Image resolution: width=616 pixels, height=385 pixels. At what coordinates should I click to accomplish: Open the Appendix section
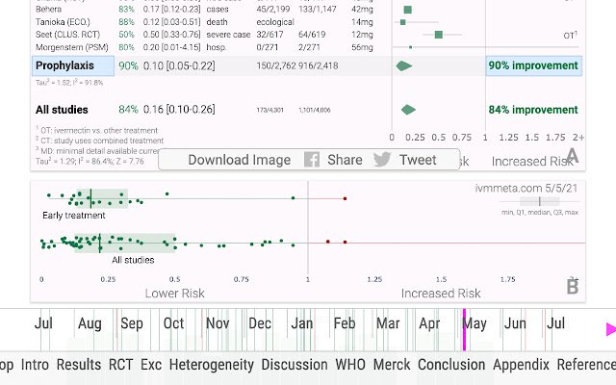click(x=521, y=365)
